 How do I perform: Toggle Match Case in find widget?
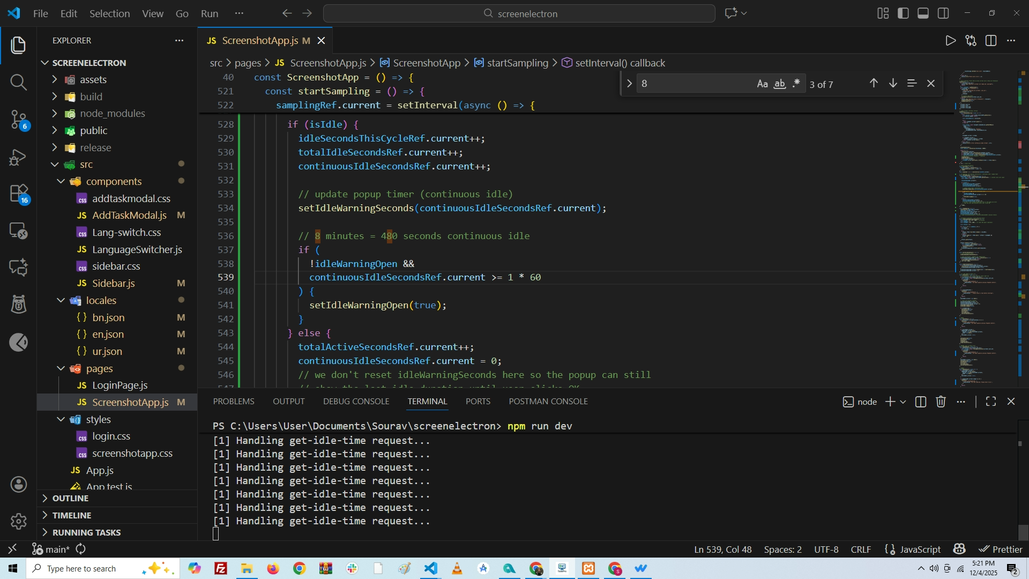pyautogui.click(x=762, y=84)
